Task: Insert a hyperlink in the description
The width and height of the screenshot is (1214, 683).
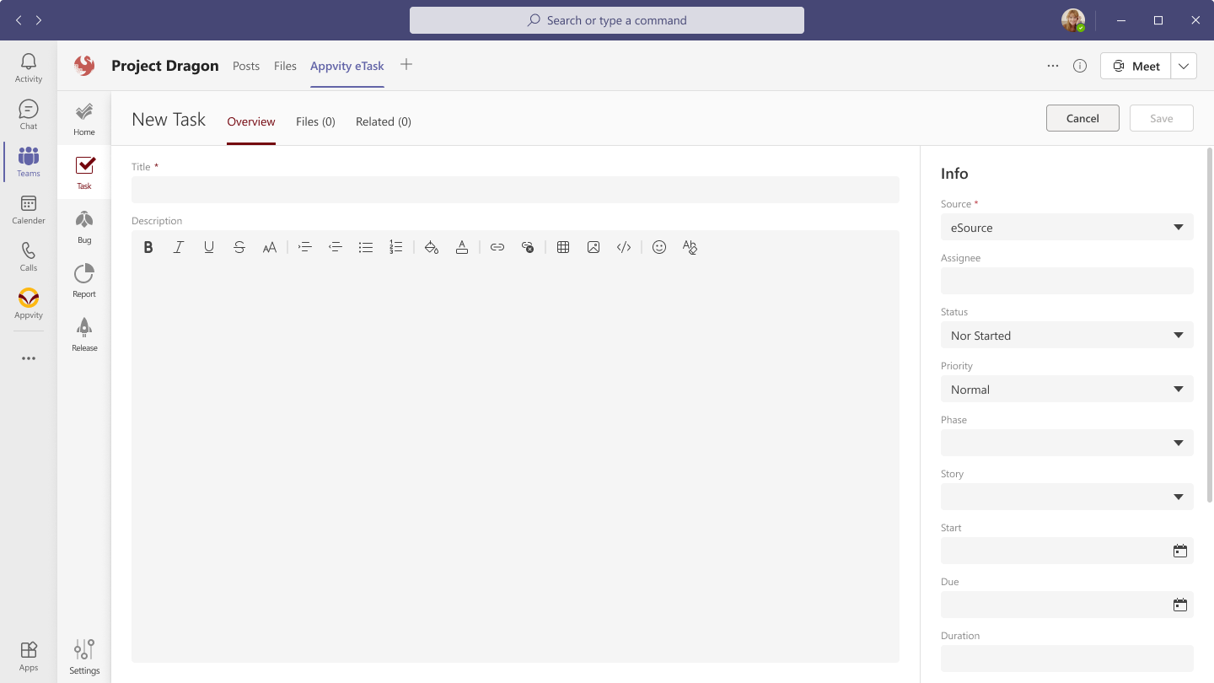Action: pos(497,247)
